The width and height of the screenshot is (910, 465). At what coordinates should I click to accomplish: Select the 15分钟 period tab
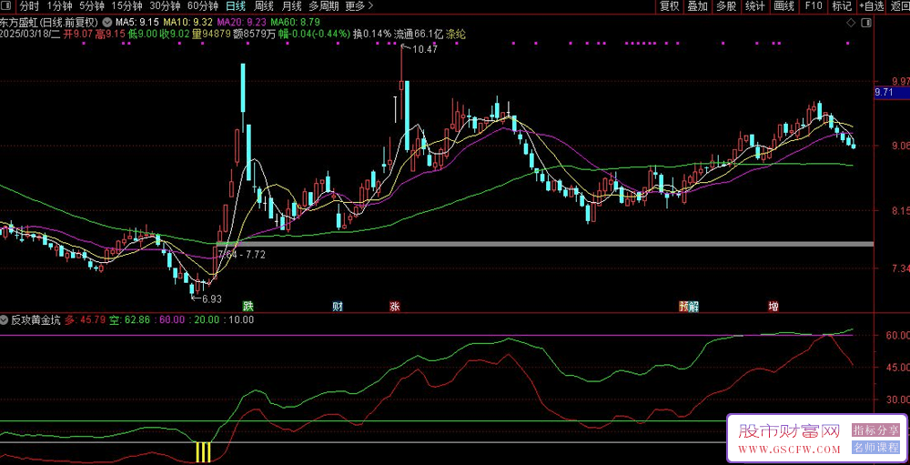(126, 6)
